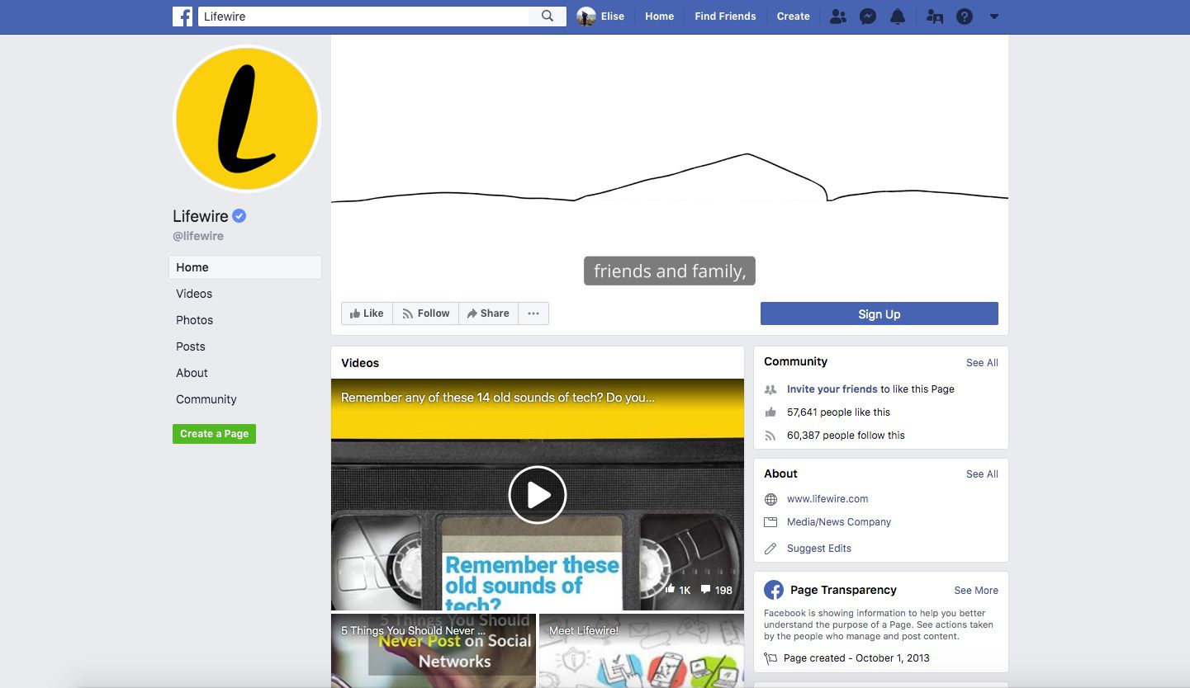Open the more options ellipsis button
This screenshot has width=1190, height=688.
tap(533, 313)
